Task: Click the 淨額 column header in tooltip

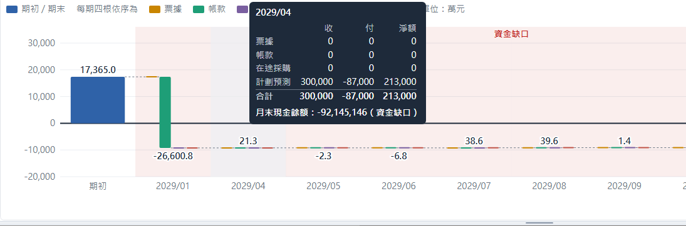Action: coord(407,28)
